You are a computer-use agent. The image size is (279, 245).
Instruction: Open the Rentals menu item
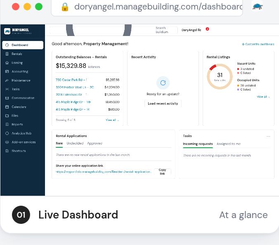[x=23, y=54]
